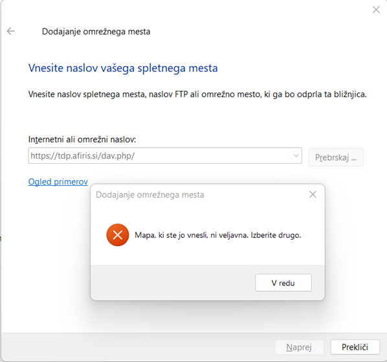Click the blank white area left of the popup

pos(46,247)
